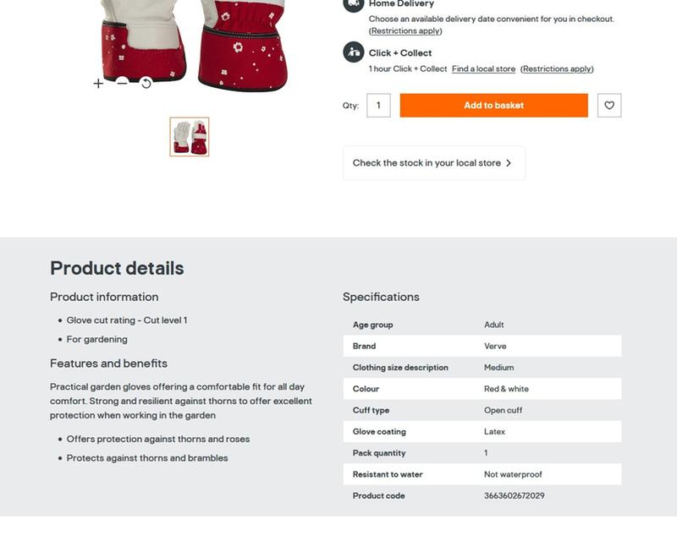Expand Check the stock in your local store

pos(433,163)
